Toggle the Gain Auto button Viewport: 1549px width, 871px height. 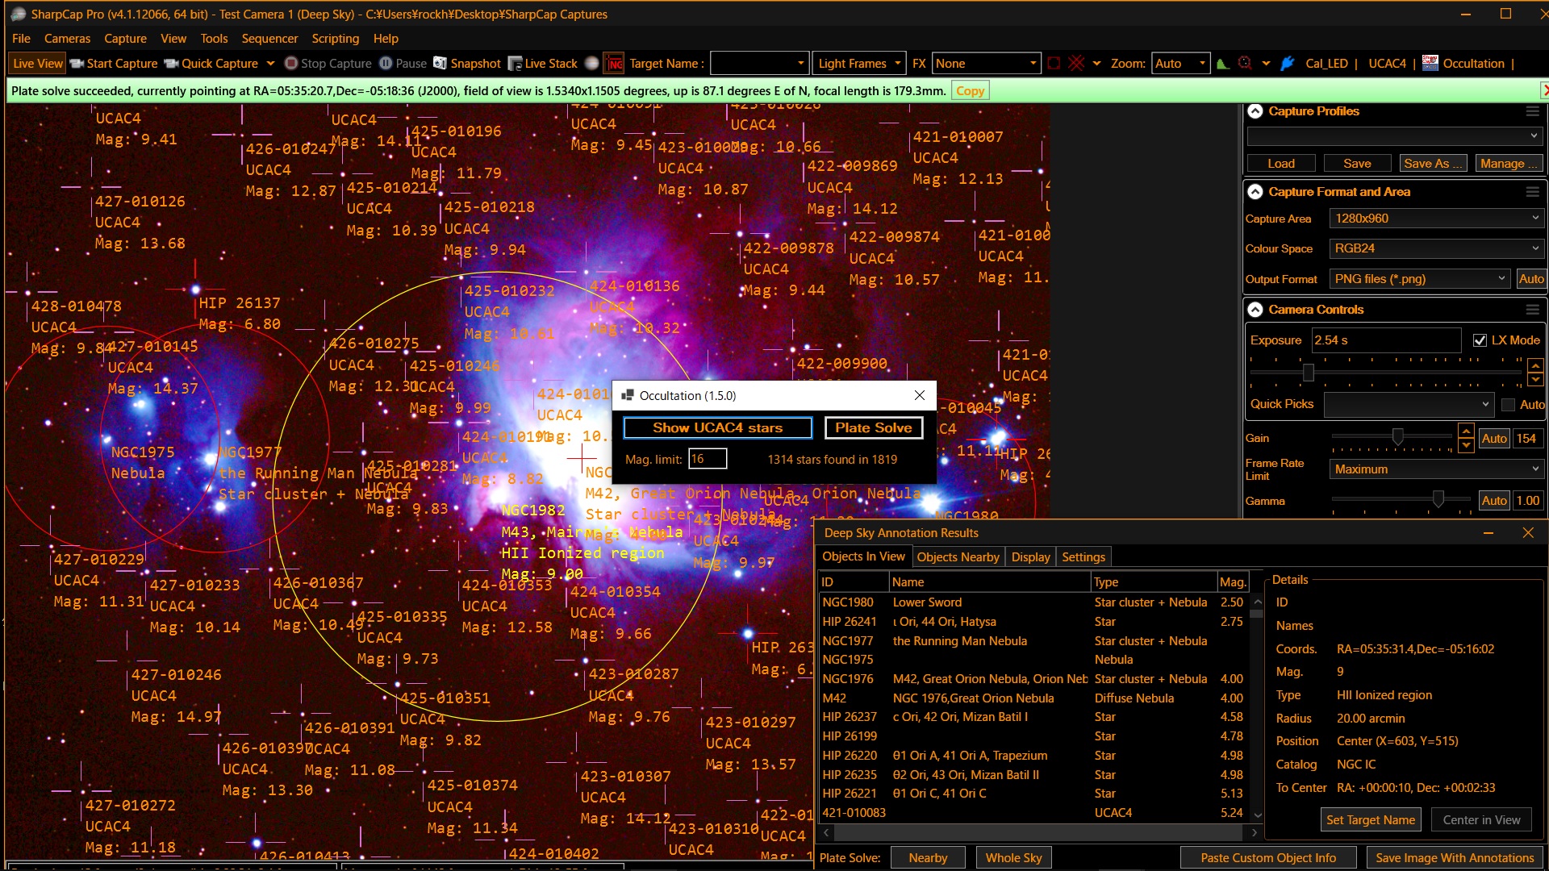pyautogui.click(x=1493, y=439)
